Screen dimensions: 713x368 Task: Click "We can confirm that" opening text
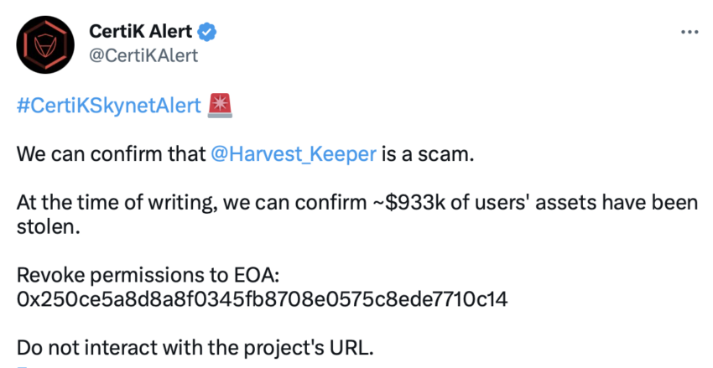click(x=110, y=155)
